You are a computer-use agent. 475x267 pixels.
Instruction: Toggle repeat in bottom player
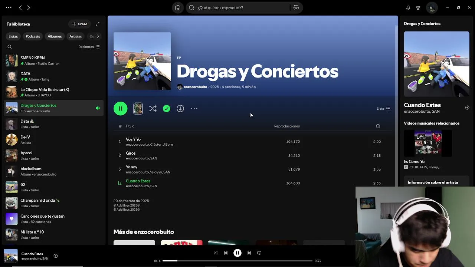(259, 253)
